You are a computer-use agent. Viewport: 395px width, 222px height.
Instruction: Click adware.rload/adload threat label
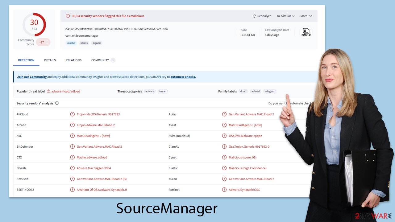coord(66,91)
